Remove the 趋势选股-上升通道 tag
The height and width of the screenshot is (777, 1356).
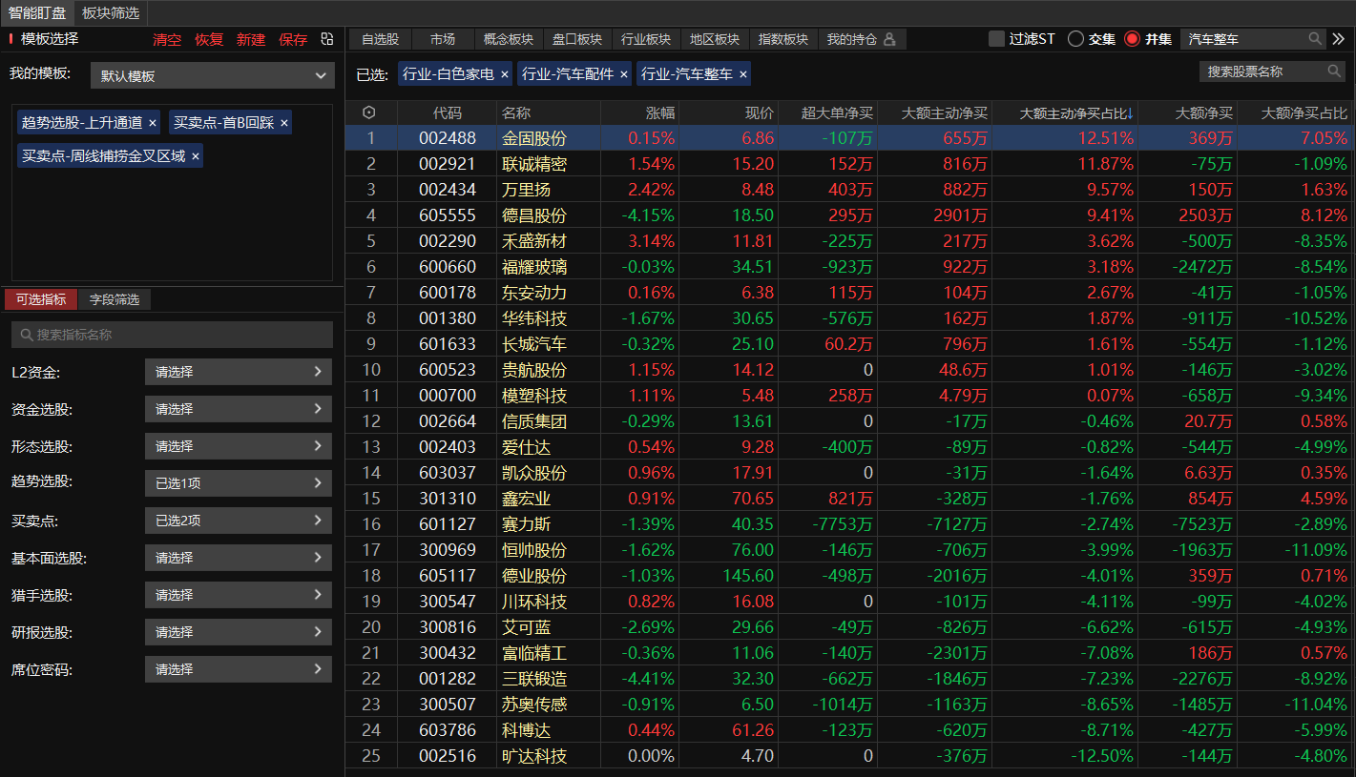(153, 123)
